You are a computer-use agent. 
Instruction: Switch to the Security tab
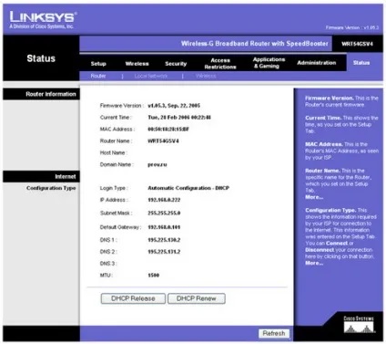coord(176,64)
